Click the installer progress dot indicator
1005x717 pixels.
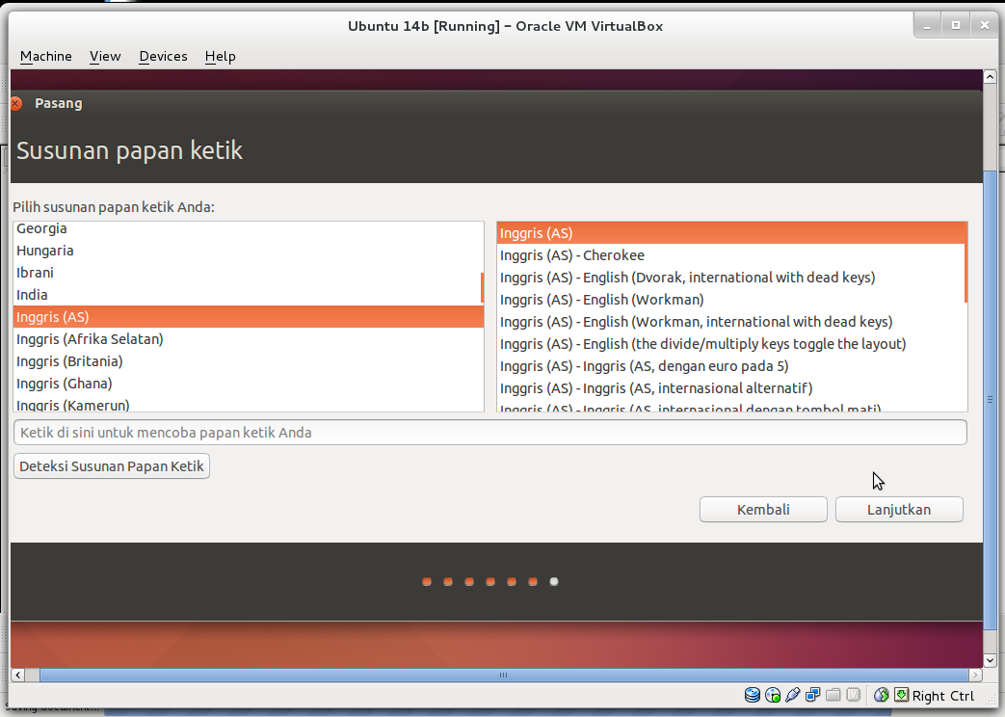(x=489, y=581)
